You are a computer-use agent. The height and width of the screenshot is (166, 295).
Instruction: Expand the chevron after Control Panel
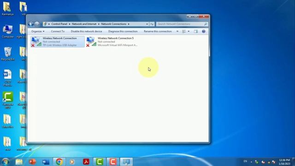pyautogui.click(x=70, y=24)
